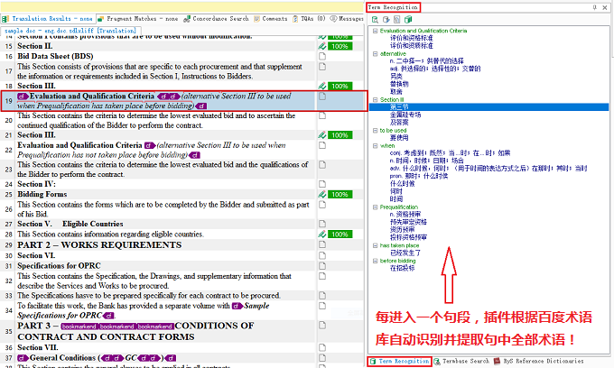Collapse the 'alternative' term node
The image size is (614, 368).
pos(375,53)
